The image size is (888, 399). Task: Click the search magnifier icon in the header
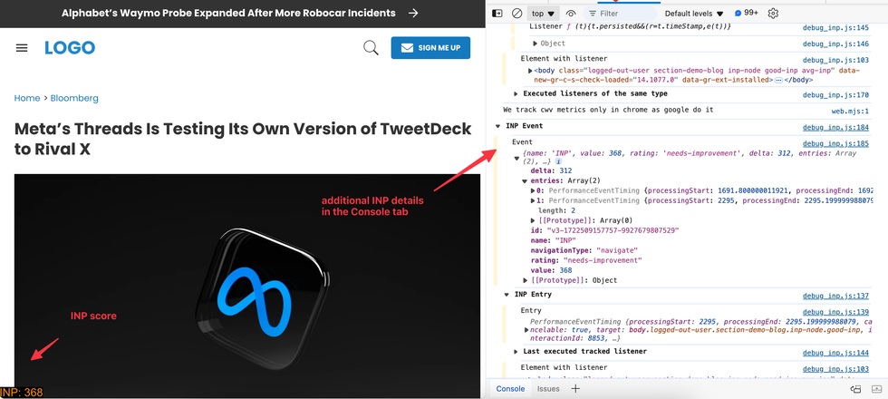tap(371, 48)
